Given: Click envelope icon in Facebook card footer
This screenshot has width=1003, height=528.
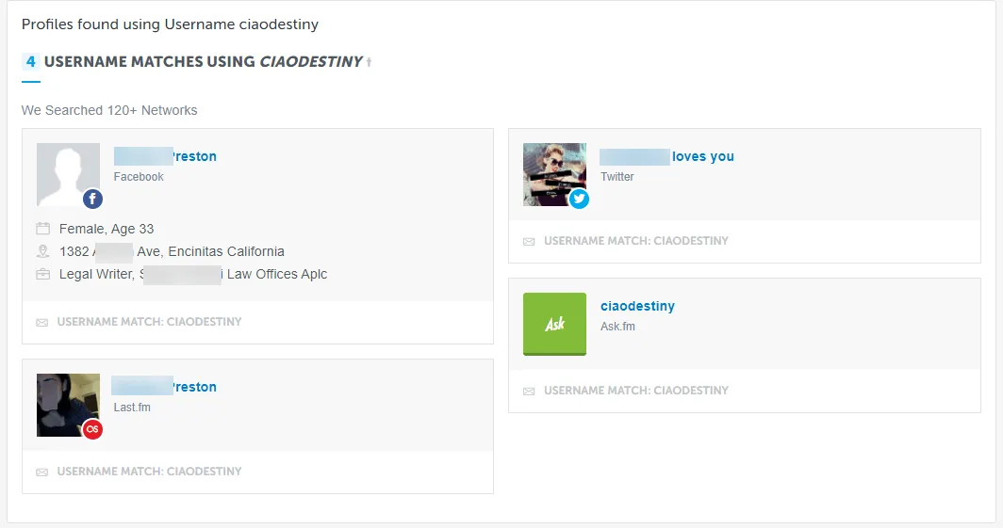Looking at the screenshot, I should (41, 322).
